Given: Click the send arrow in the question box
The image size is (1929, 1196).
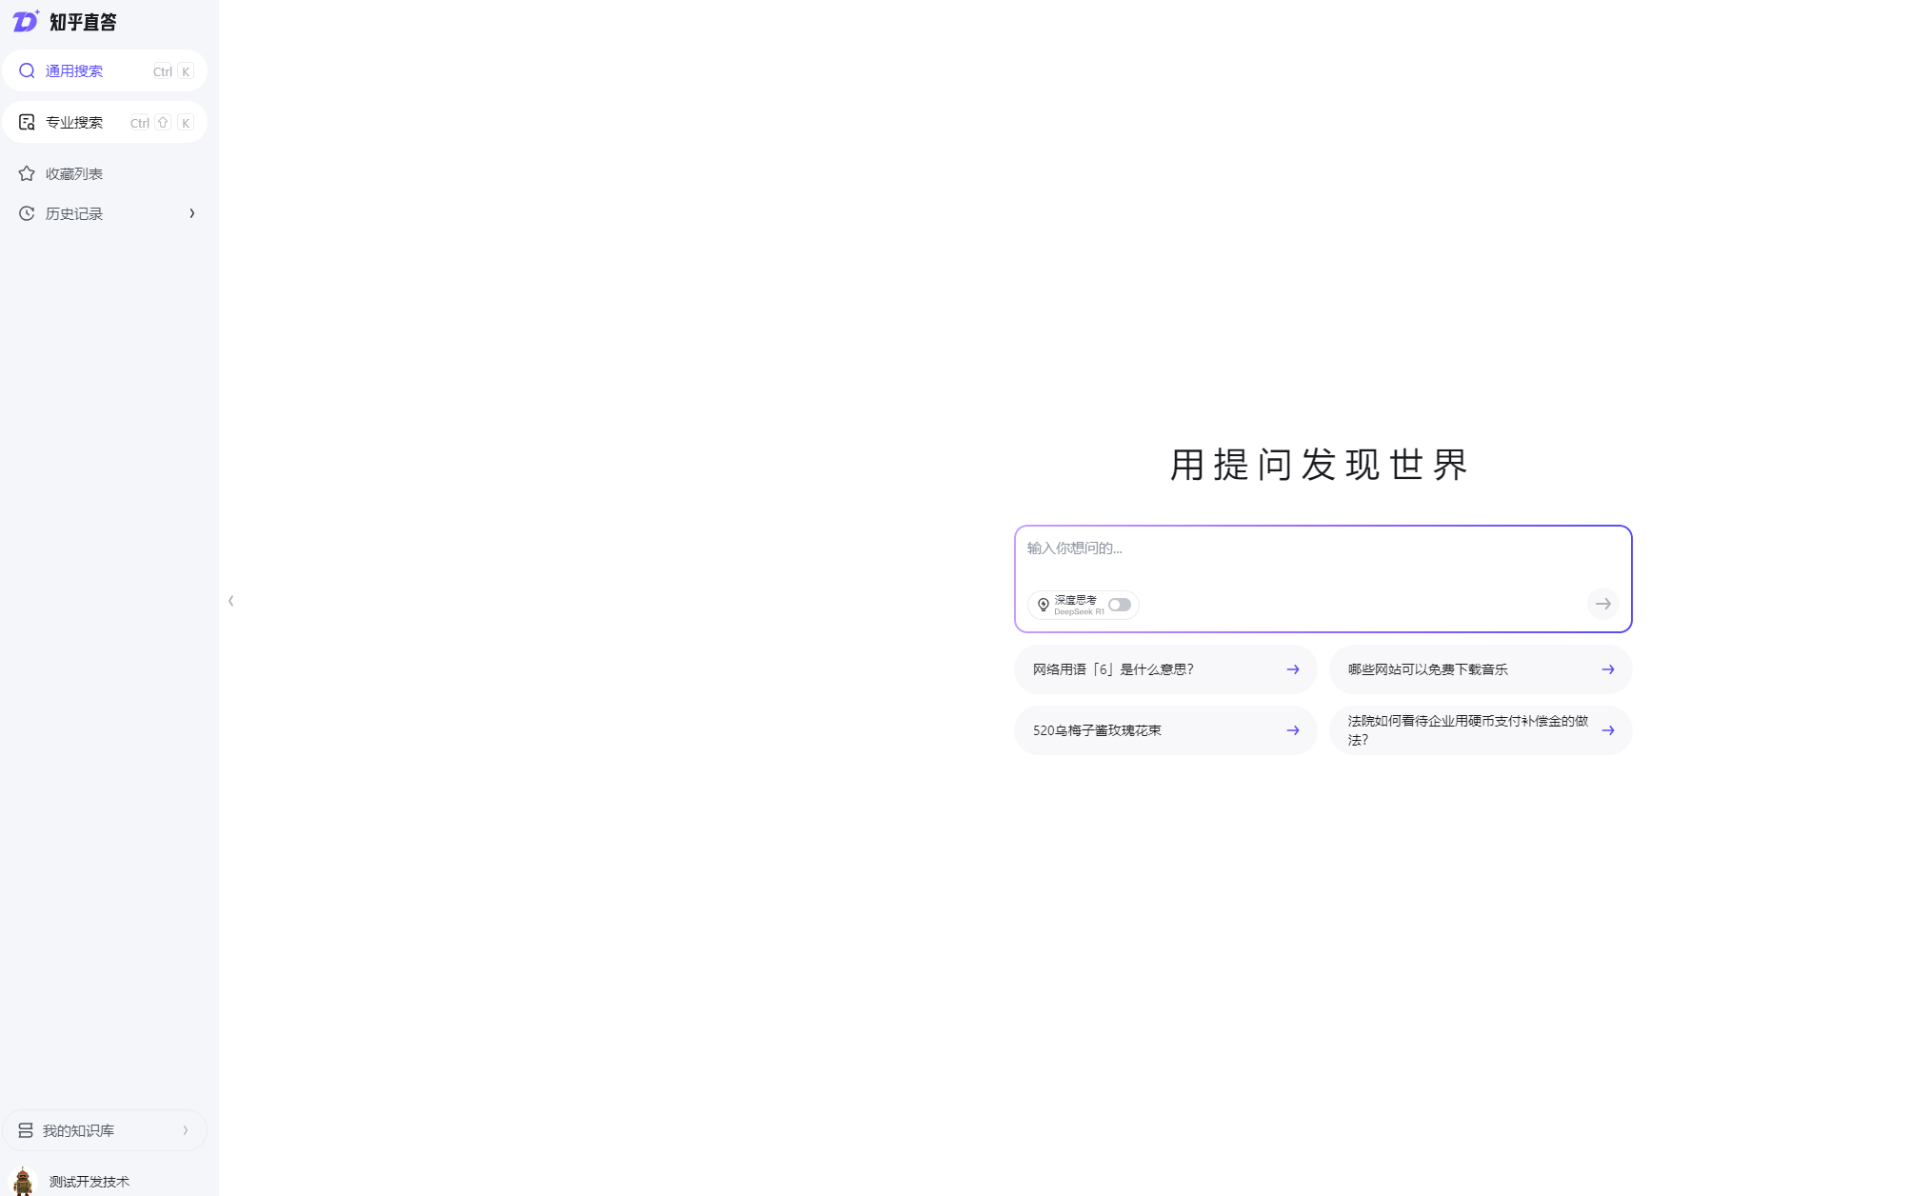Looking at the screenshot, I should pos(1602,604).
